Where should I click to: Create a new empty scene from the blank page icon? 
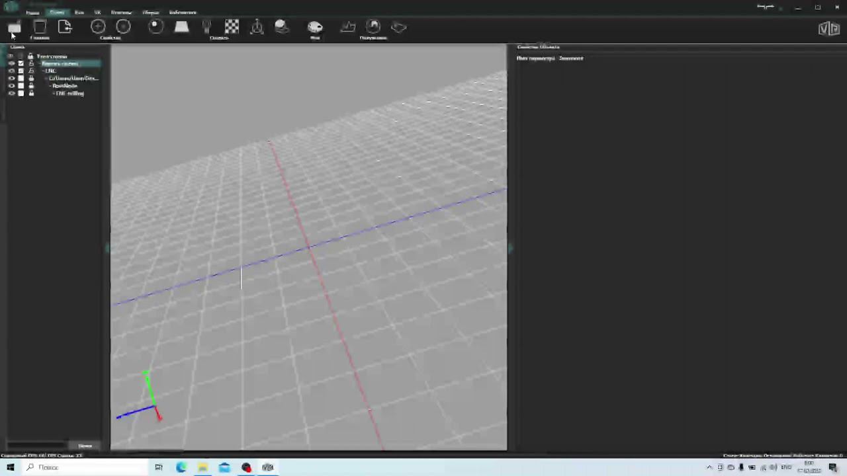pyautogui.click(x=40, y=27)
